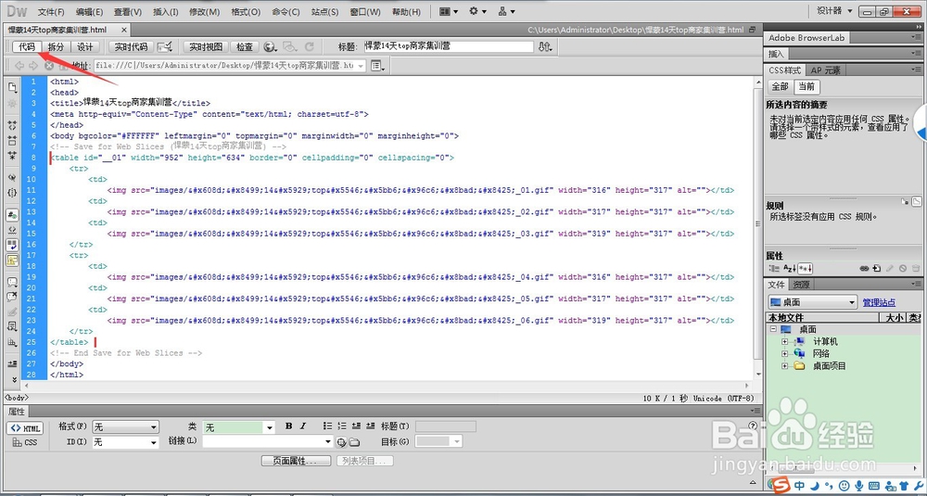The height and width of the screenshot is (496, 927).
Task: Toggle Syntax Error Alerts icon
Action: (x=12, y=260)
